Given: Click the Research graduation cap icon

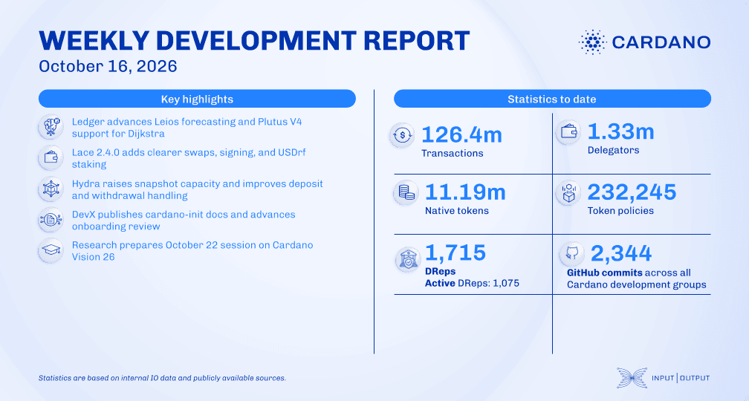Looking at the screenshot, I should [51, 250].
